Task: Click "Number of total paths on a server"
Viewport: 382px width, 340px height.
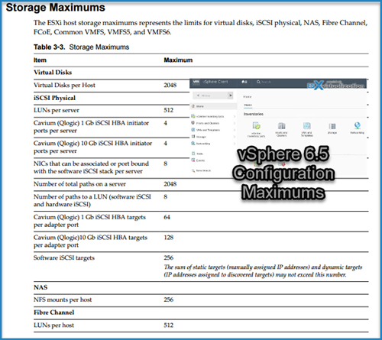Action: [79, 184]
